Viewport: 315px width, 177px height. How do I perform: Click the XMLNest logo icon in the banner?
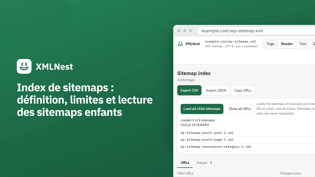click(x=24, y=66)
